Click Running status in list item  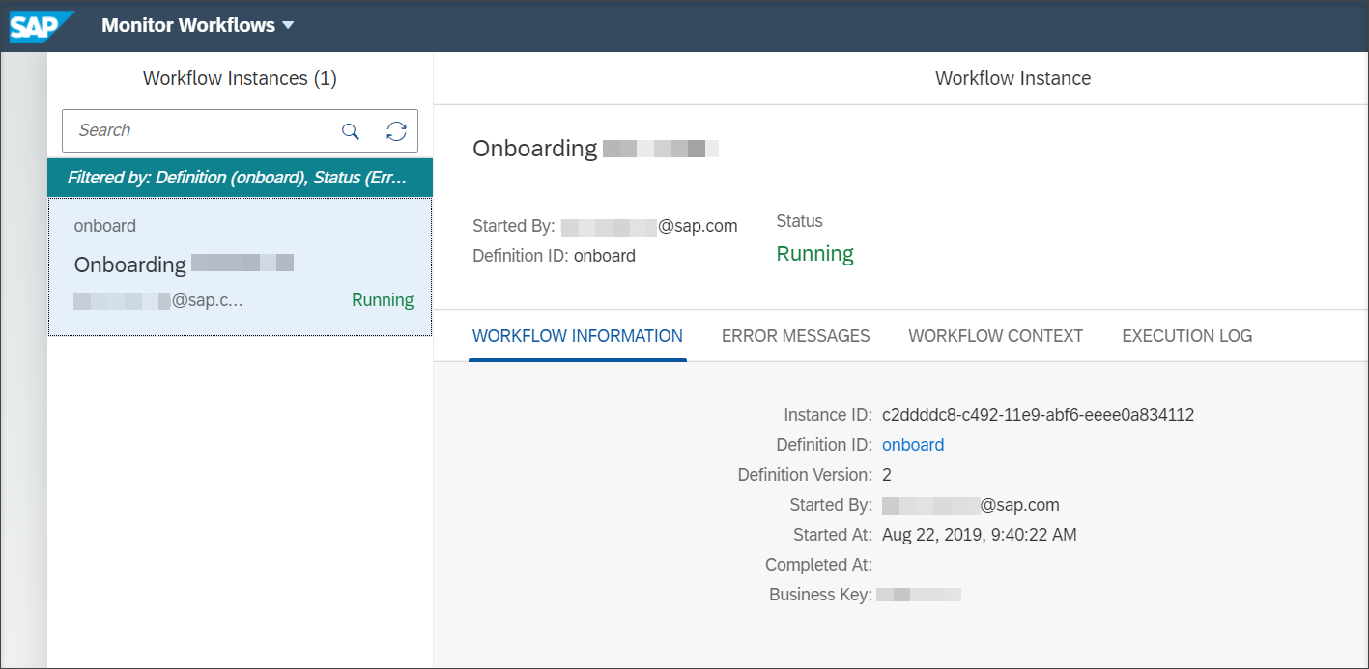pos(383,300)
